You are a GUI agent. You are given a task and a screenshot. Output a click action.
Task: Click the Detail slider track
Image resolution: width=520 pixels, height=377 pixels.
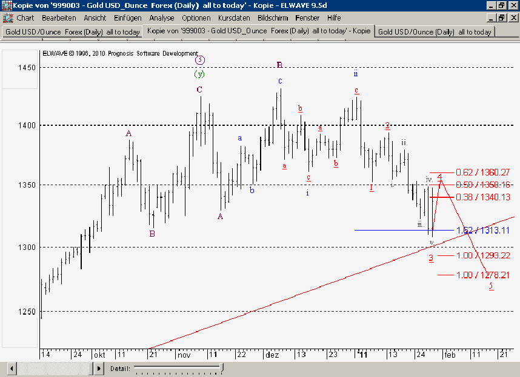tap(178, 367)
